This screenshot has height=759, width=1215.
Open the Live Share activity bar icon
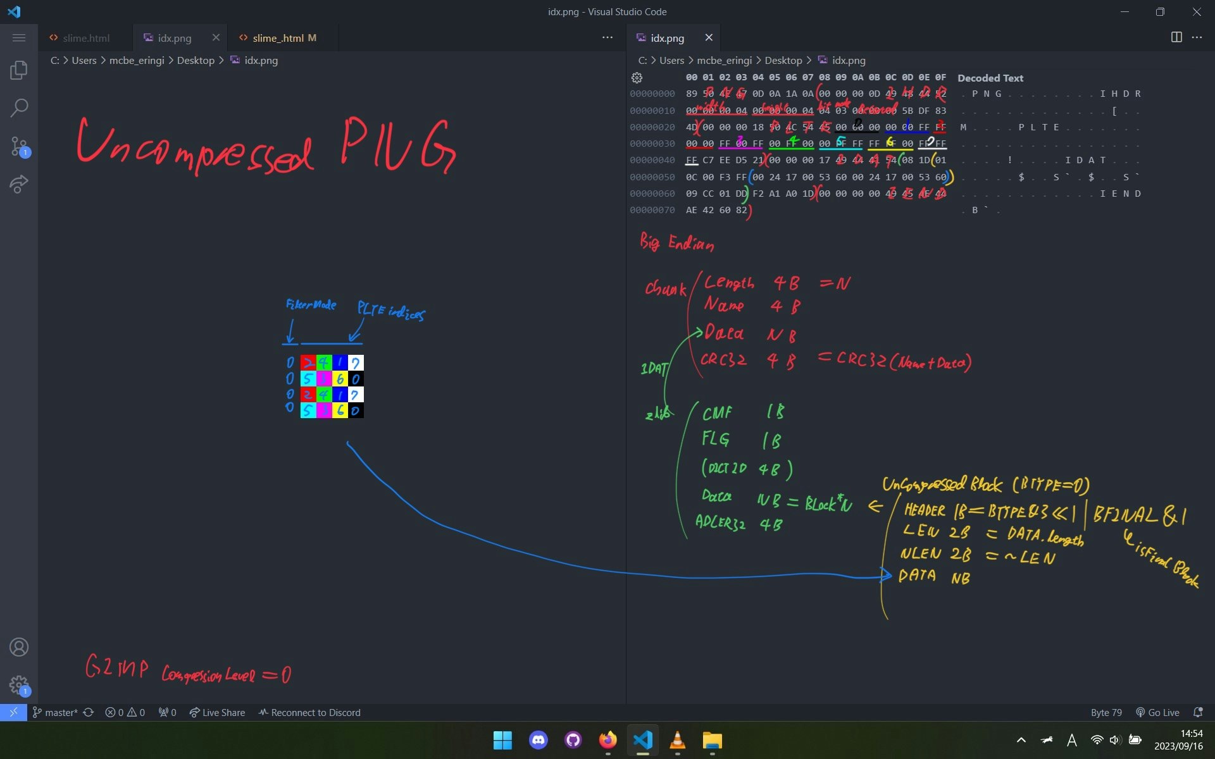pyautogui.click(x=19, y=185)
